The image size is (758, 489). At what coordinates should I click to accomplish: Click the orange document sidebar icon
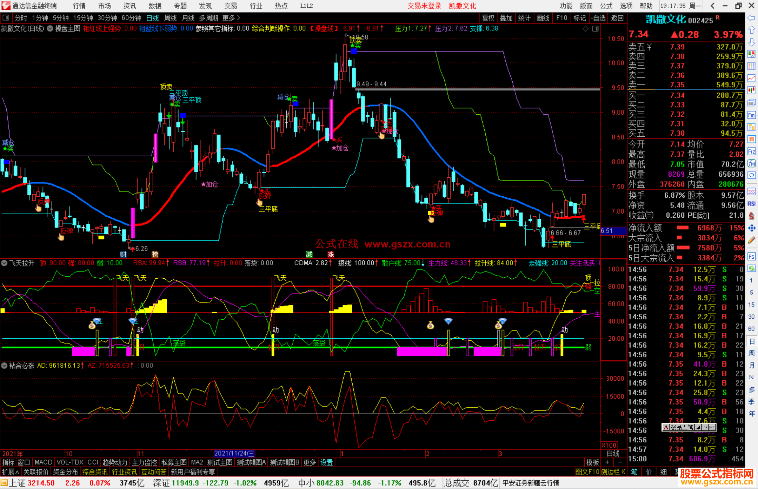point(751,139)
